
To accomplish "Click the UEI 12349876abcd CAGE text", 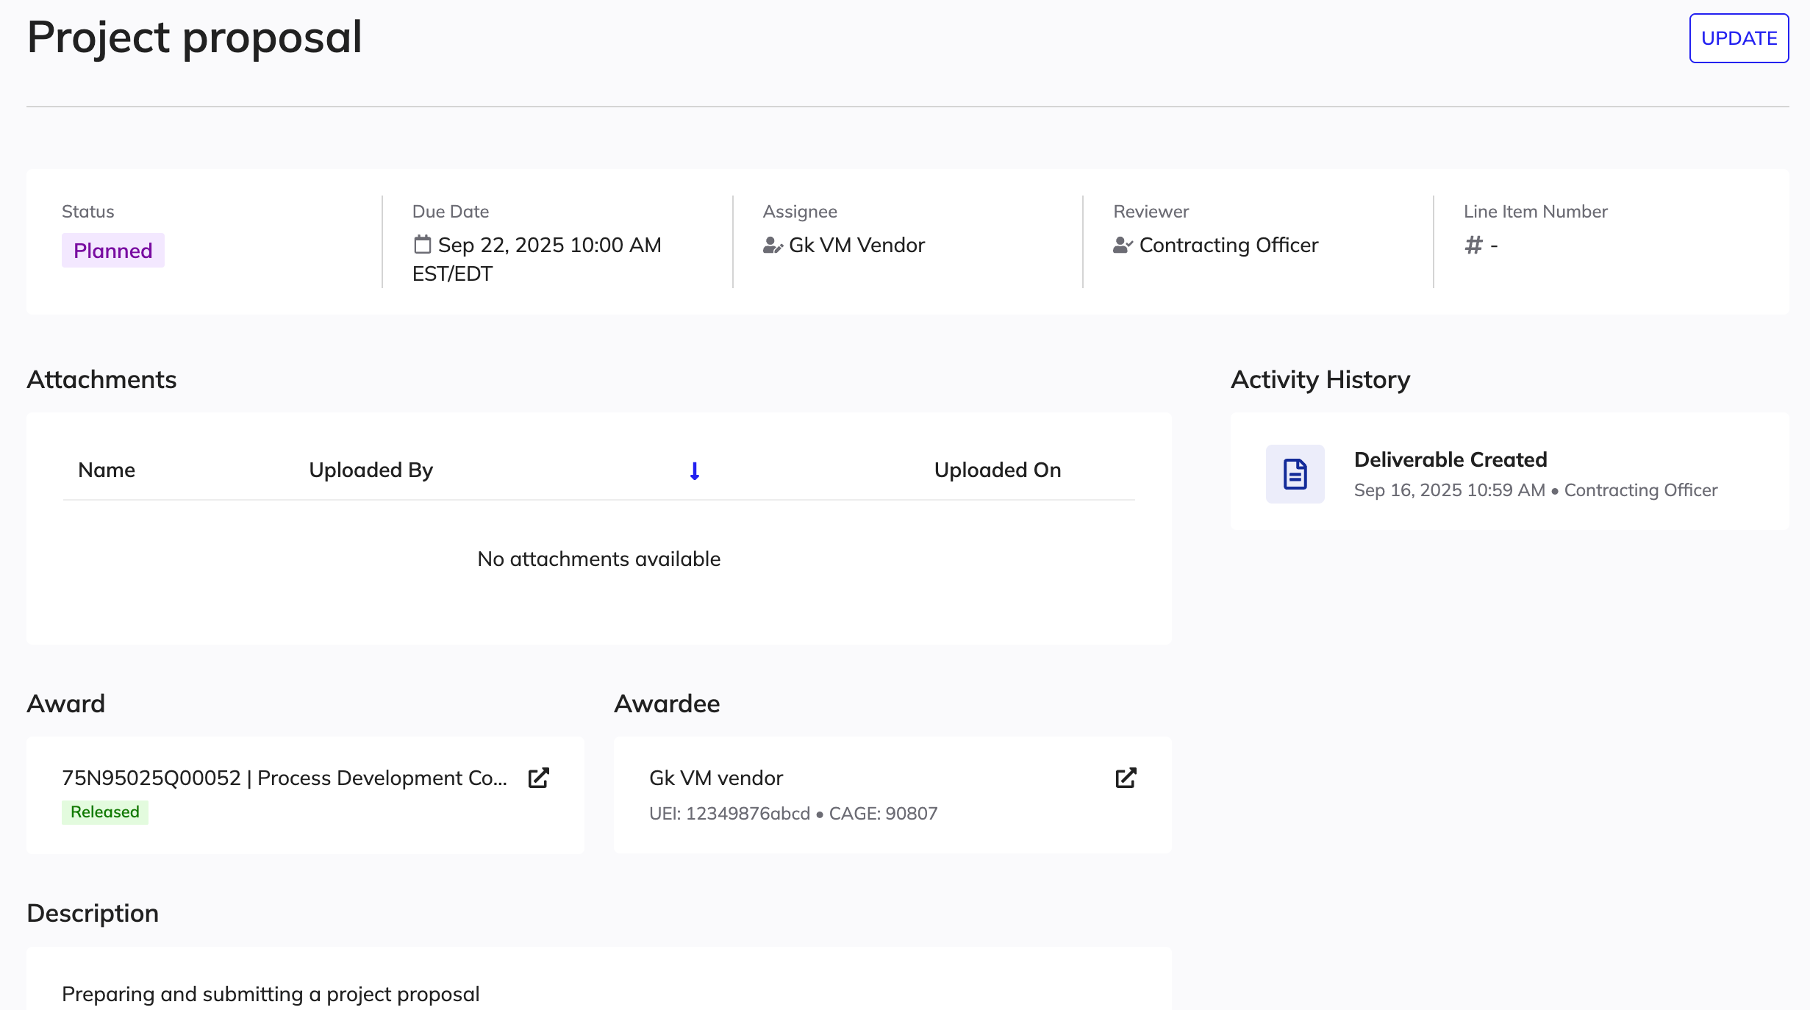I will 793,813.
